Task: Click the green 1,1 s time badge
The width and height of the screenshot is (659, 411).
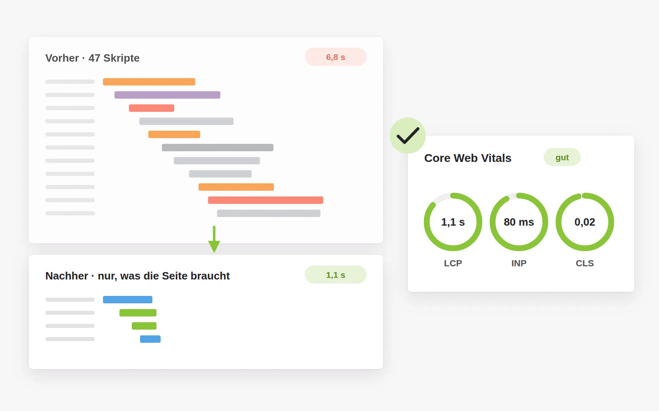Action: [336, 275]
